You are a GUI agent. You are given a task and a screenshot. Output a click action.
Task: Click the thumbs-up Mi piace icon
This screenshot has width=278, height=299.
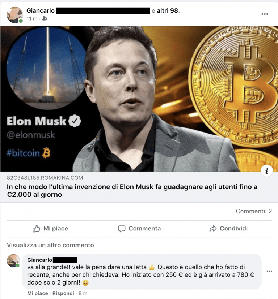pos(36,229)
